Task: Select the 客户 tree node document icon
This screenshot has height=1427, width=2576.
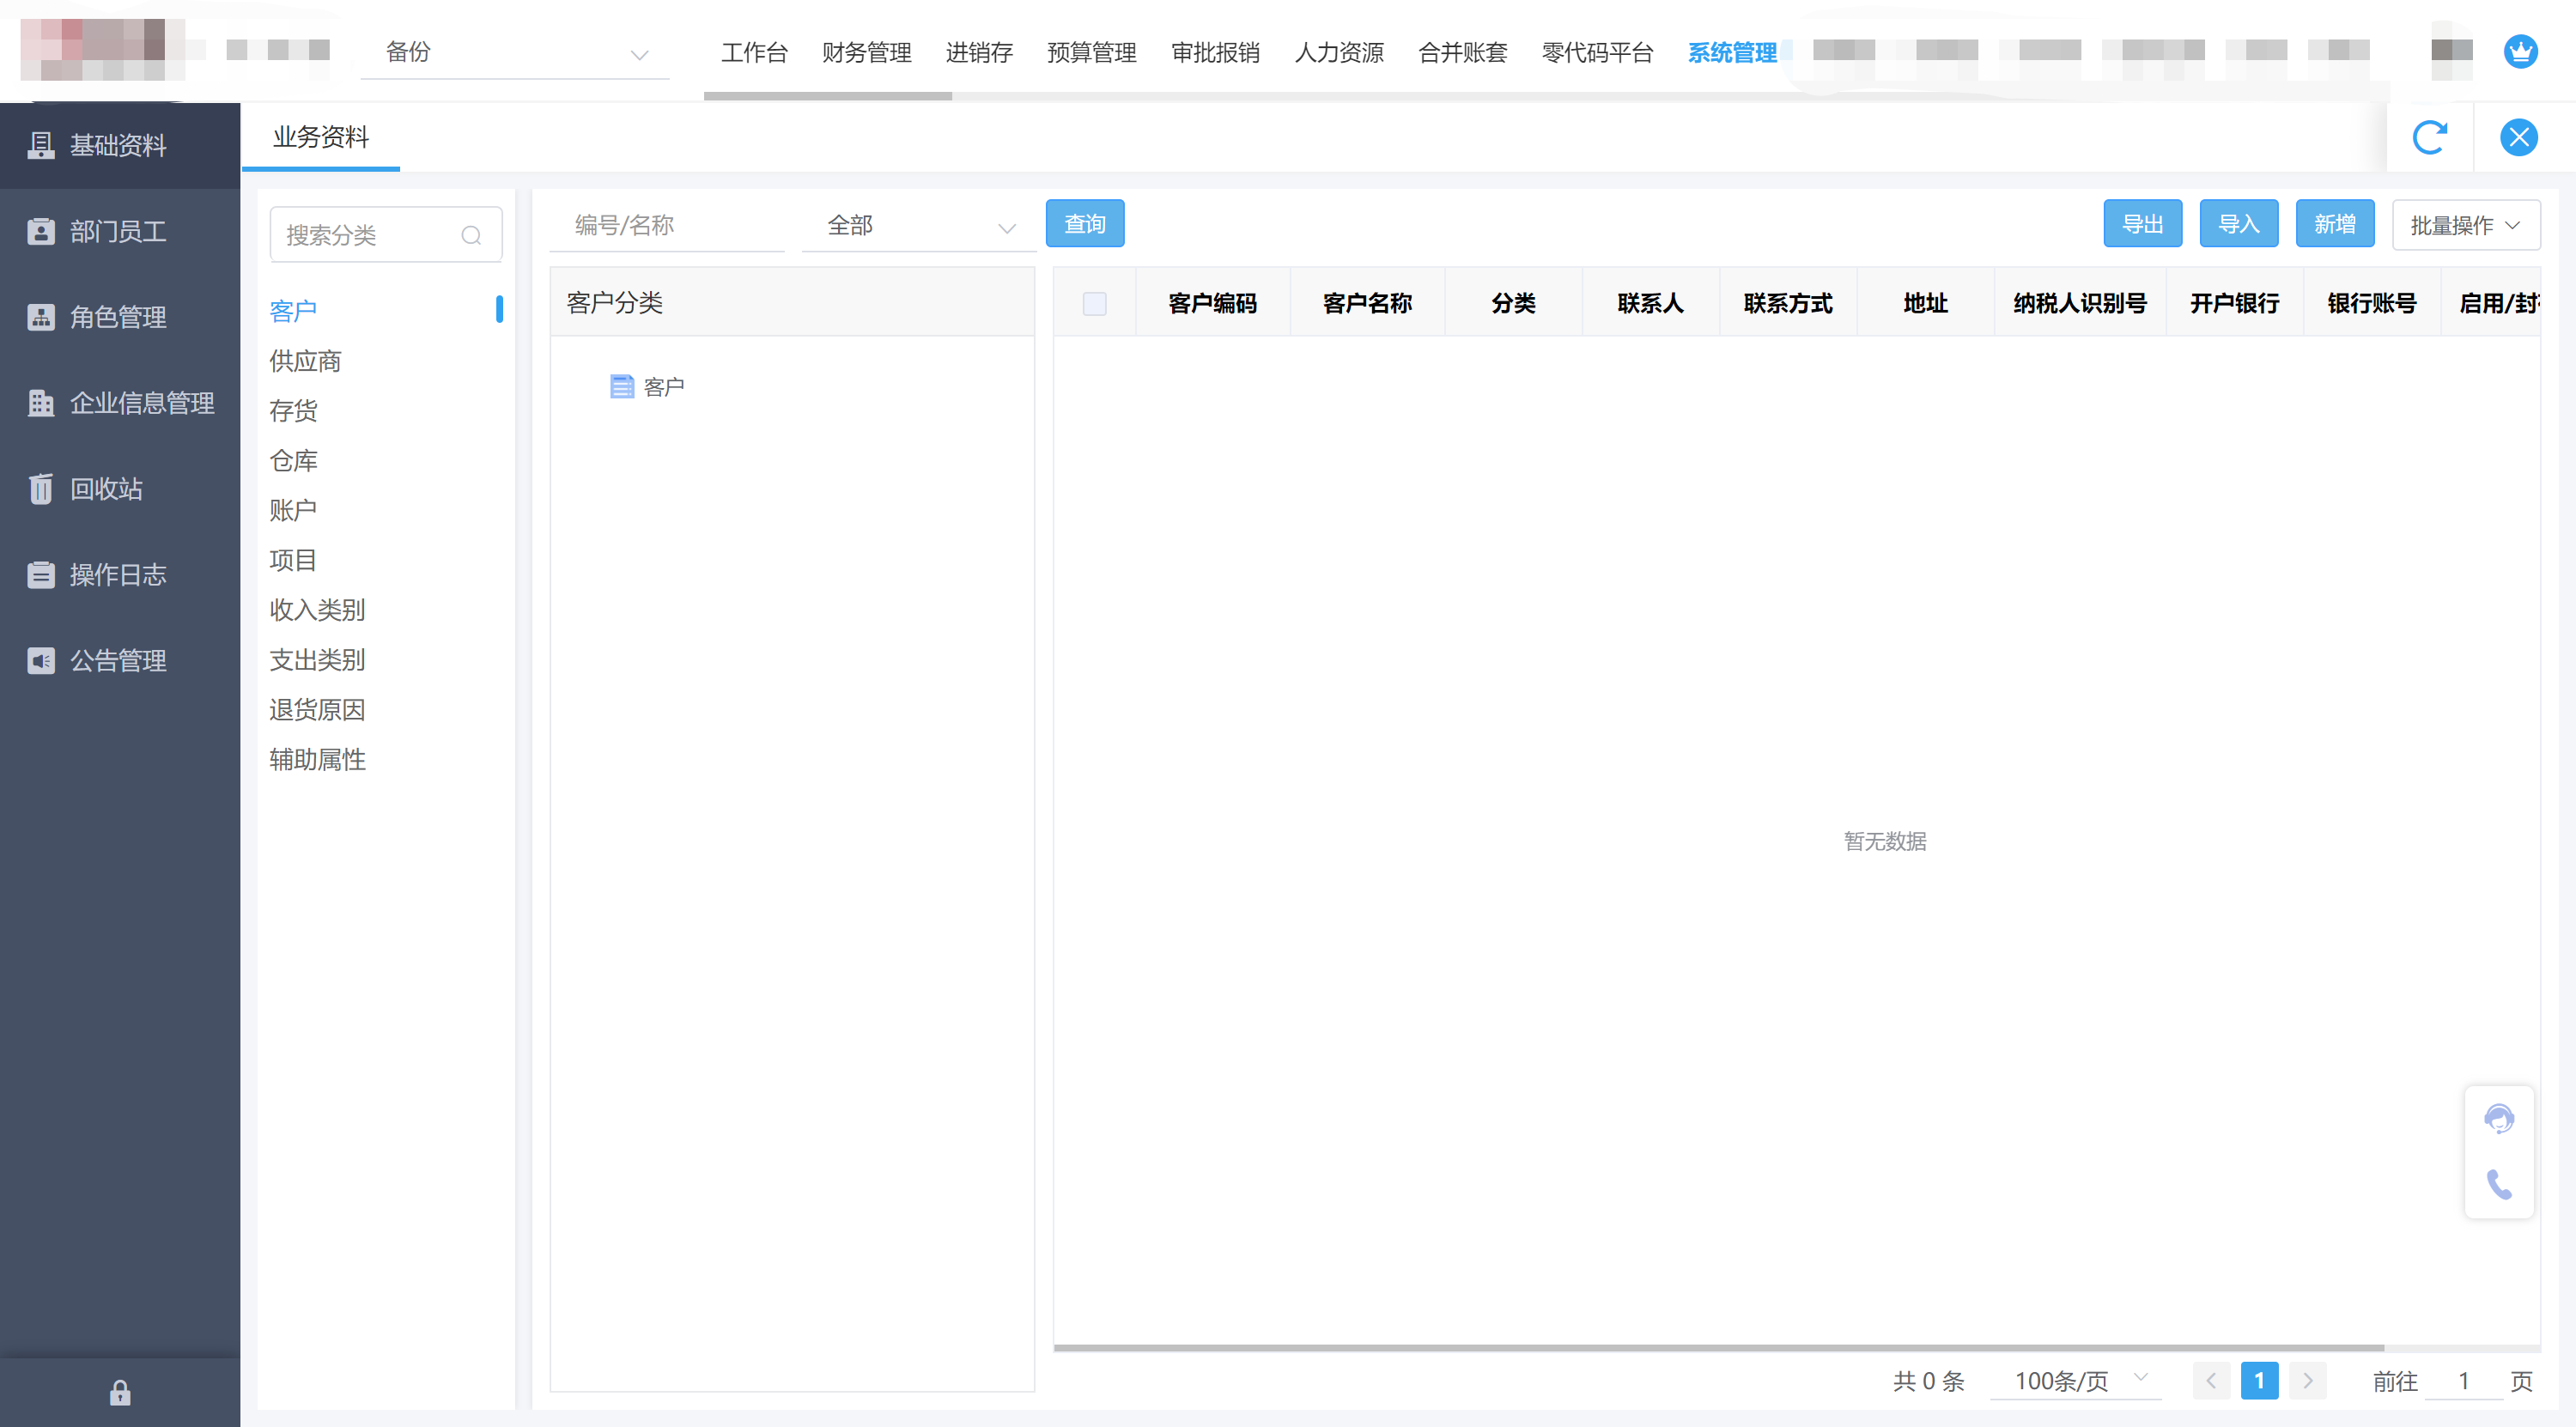Action: (622, 387)
